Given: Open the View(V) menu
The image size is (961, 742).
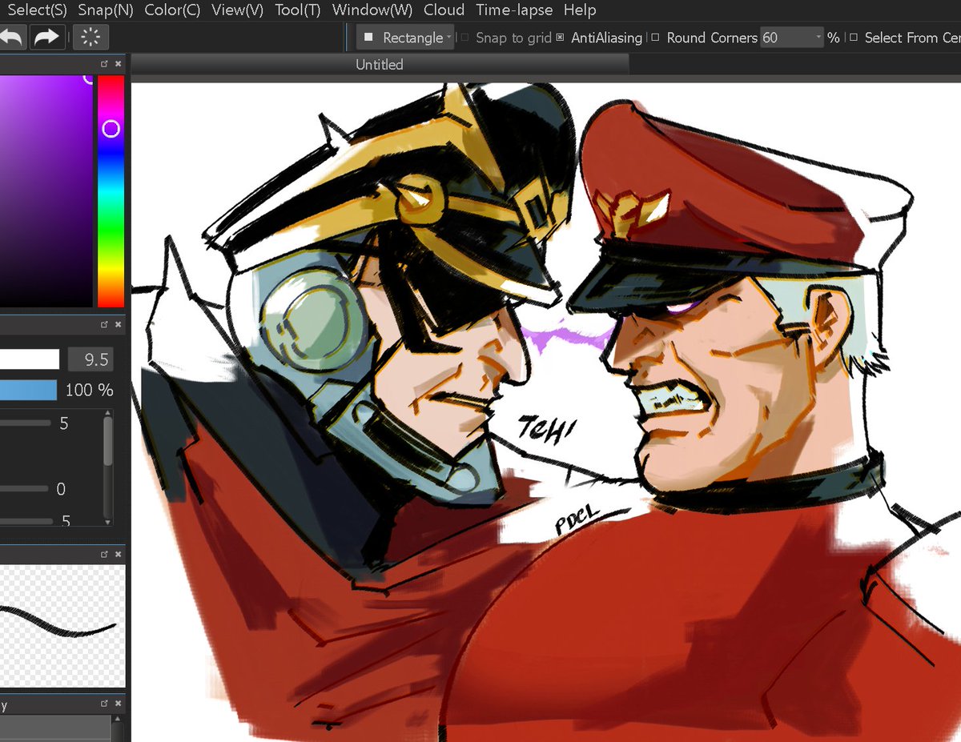Looking at the screenshot, I should tap(237, 10).
